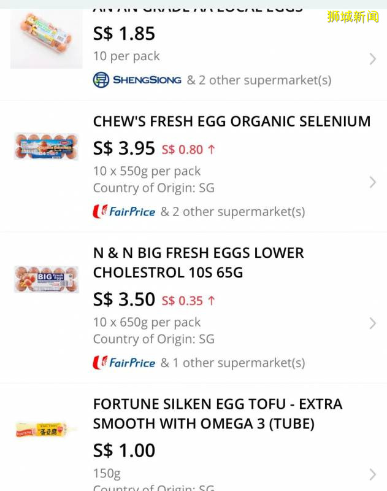Expand An An eggs details chevron
387x491 pixels.
[372, 59]
